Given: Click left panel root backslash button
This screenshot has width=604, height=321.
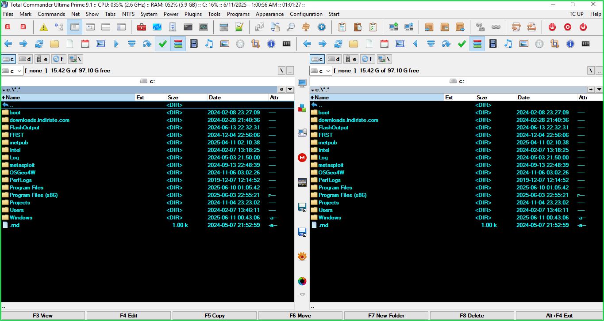Looking at the screenshot, I should click(x=281, y=71).
